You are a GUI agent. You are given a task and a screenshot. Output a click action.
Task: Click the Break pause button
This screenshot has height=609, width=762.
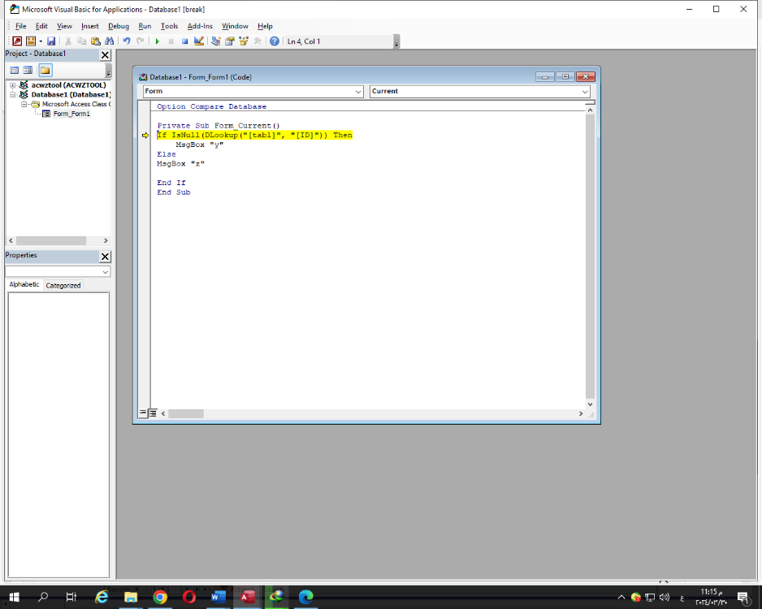171,41
